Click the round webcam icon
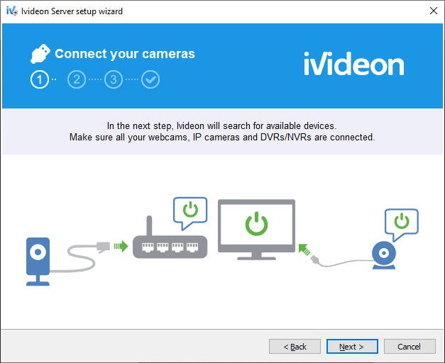445x363 pixels. pos(384,255)
